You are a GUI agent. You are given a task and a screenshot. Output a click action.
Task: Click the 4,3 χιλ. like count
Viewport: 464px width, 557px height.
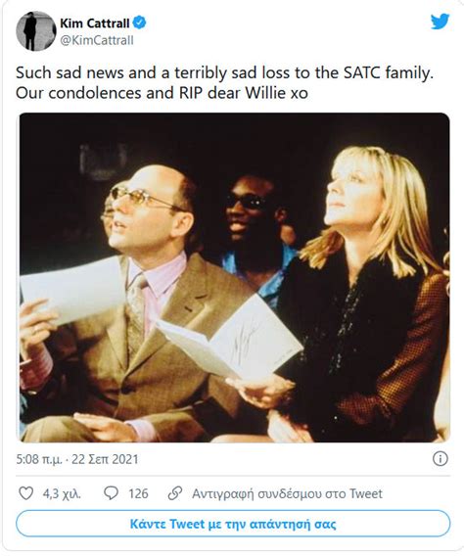coord(62,493)
